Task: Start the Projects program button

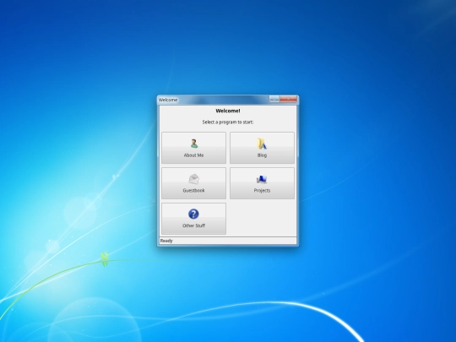Action: pos(262,183)
